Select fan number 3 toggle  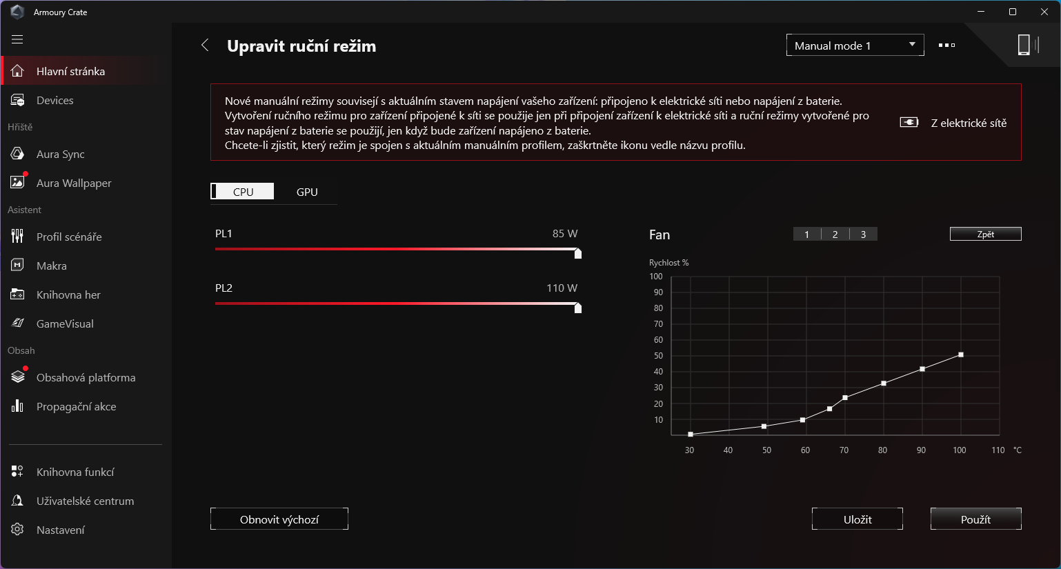[x=863, y=234]
